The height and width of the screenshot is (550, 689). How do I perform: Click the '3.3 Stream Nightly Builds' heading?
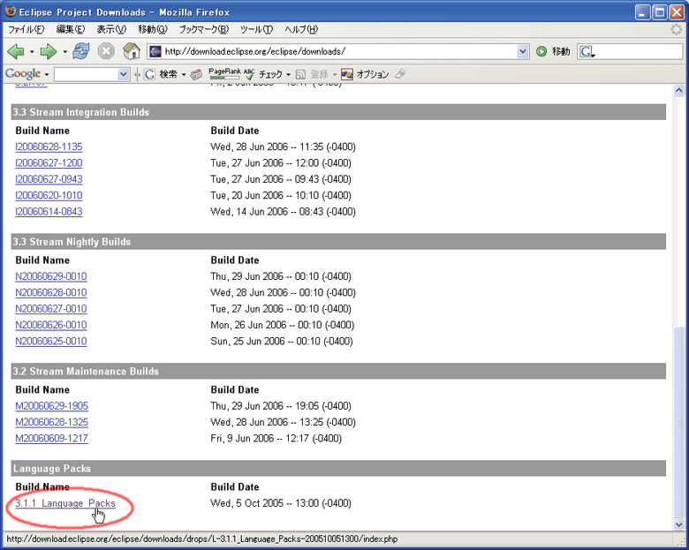click(72, 242)
